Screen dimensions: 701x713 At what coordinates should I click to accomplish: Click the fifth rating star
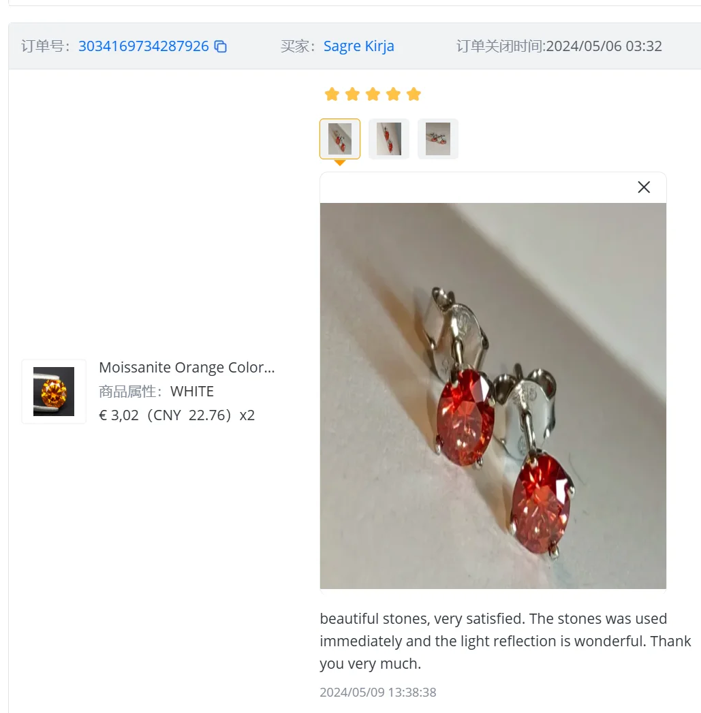[x=414, y=94]
